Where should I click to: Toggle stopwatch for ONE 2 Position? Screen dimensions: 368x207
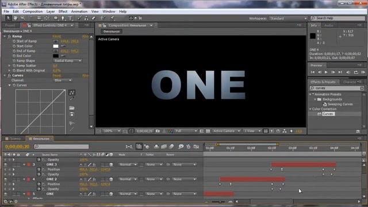39,184
